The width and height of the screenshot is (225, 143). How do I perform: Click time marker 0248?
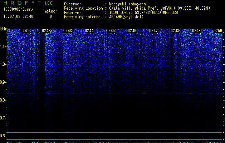175,31
